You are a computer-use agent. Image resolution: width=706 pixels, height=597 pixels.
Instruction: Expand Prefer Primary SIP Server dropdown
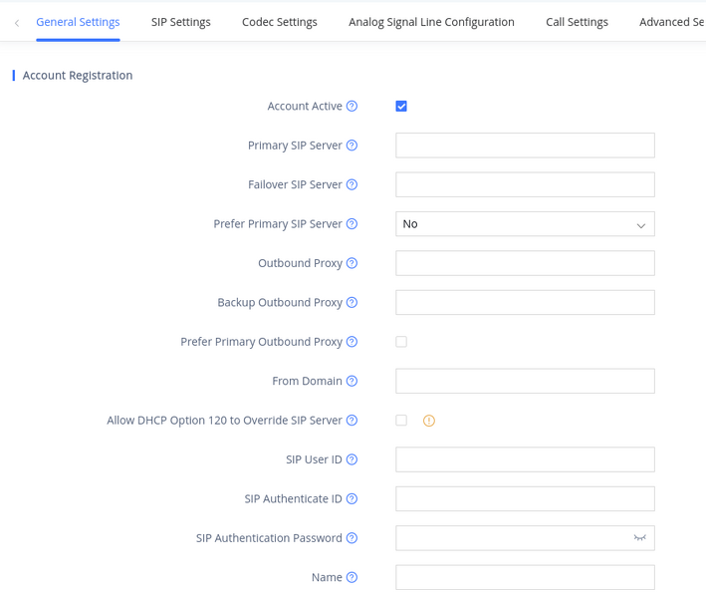tap(525, 224)
